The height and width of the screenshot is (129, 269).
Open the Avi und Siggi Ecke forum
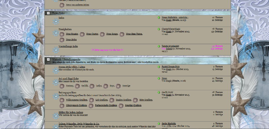69,78
